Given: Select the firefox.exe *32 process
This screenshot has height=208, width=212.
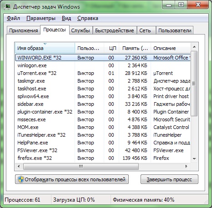Looking at the screenshot, I should click(103, 158).
